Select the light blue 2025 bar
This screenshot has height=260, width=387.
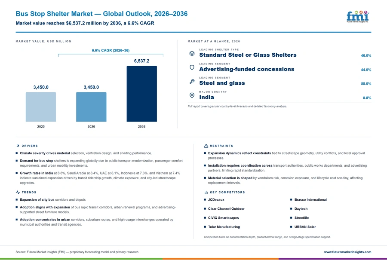[x=41, y=107]
